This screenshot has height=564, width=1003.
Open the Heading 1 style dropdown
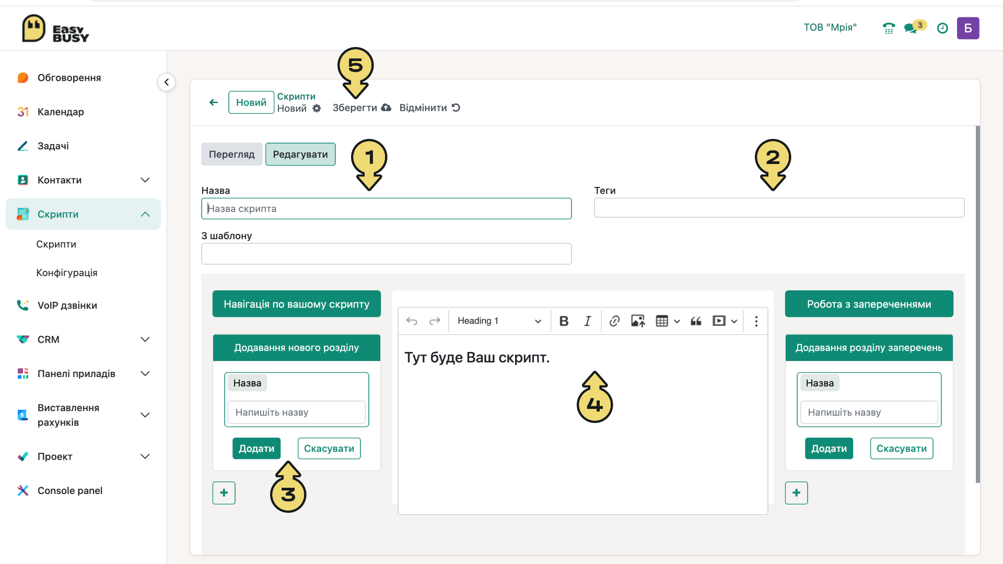coord(499,321)
